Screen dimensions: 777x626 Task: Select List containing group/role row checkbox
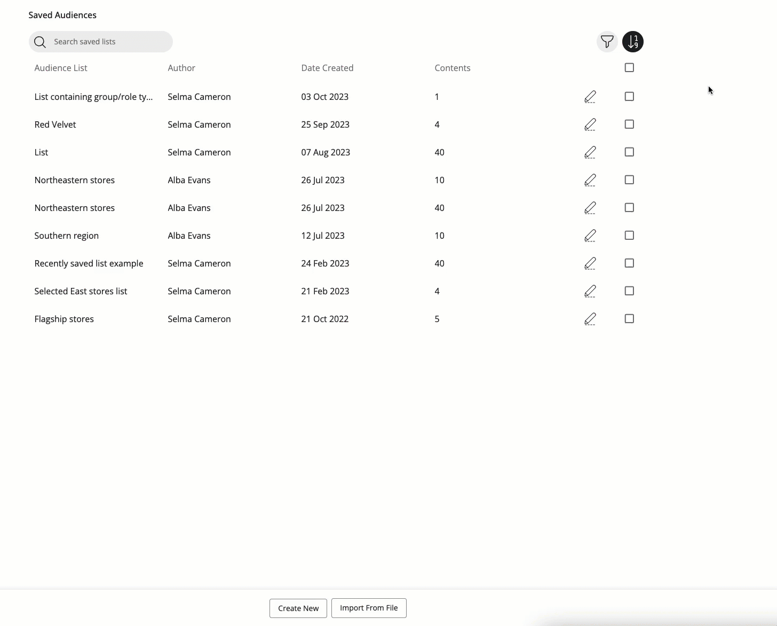click(629, 97)
